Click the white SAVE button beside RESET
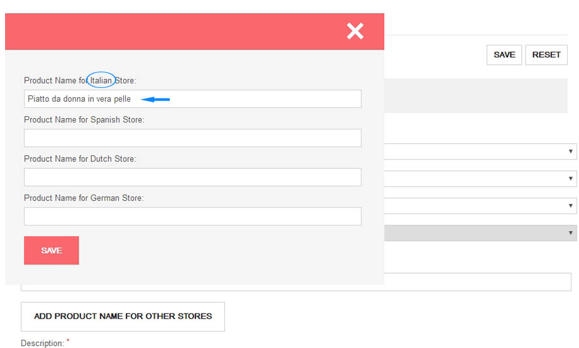 [x=504, y=55]
